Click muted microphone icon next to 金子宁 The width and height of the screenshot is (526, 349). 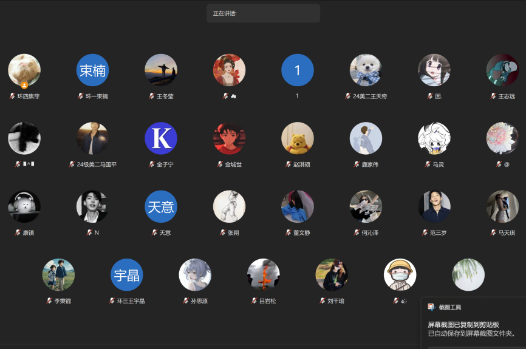click(152, 164)
